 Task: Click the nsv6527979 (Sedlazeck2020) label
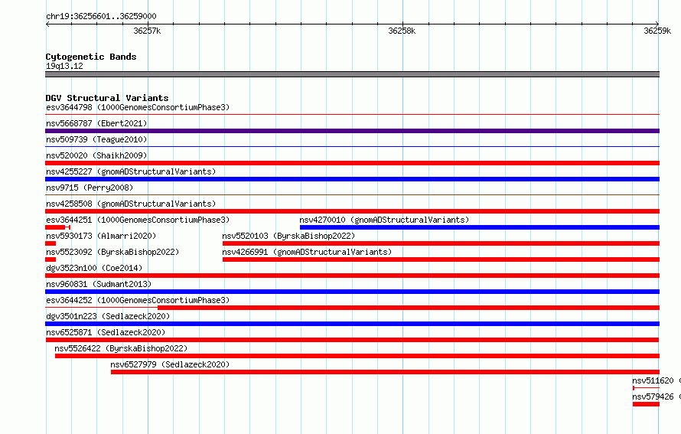click(x=170, y=364)
